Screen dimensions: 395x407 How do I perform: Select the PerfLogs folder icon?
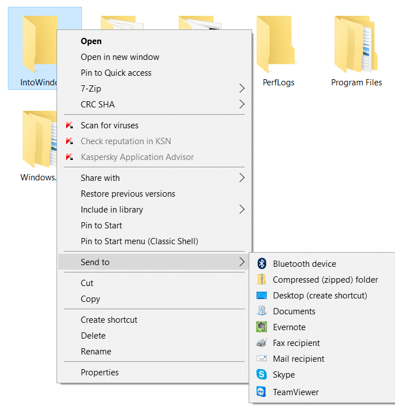276,44
